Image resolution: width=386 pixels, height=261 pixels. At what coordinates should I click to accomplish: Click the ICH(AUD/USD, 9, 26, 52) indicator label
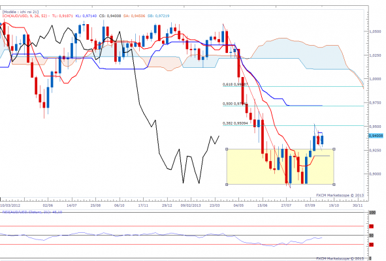coord(25,16)
